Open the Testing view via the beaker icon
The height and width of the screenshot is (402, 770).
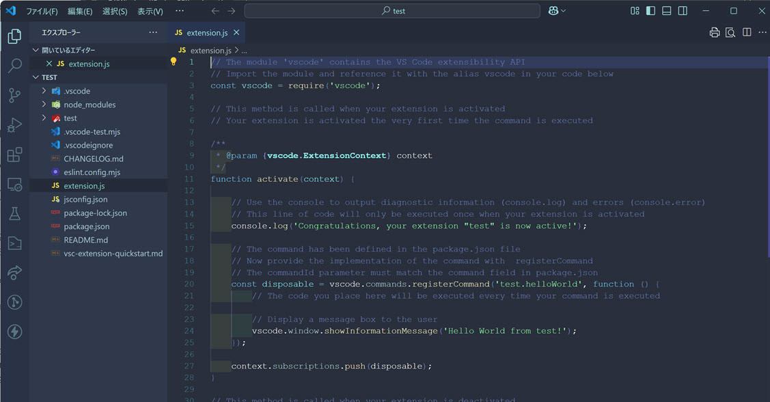(x=14, y=213)
